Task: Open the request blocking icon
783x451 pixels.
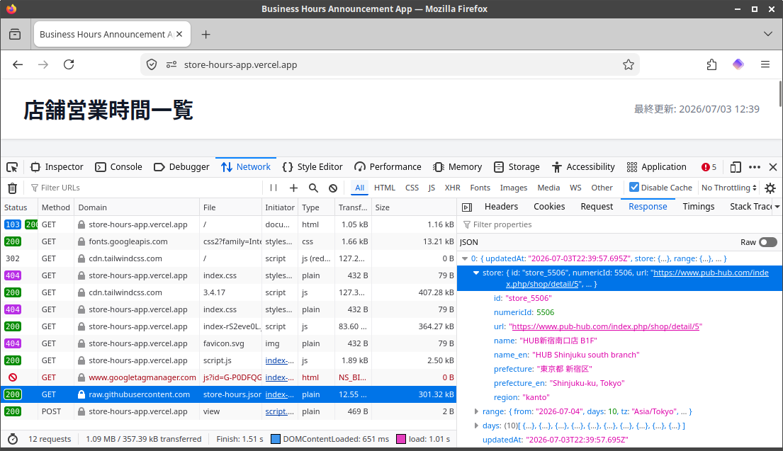Action: point(333,188)
